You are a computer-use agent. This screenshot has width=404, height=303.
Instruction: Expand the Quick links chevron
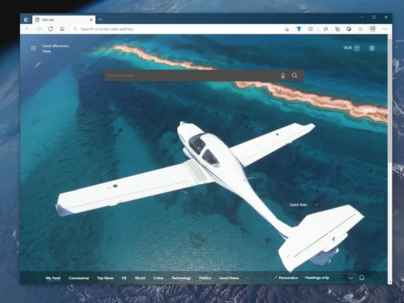pos(317,205)
